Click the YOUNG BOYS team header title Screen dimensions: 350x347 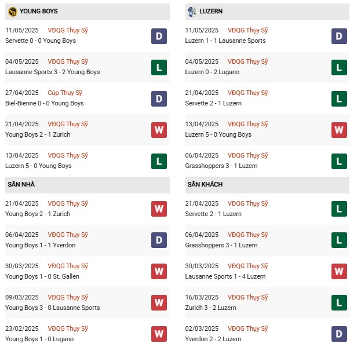point(39,11)
